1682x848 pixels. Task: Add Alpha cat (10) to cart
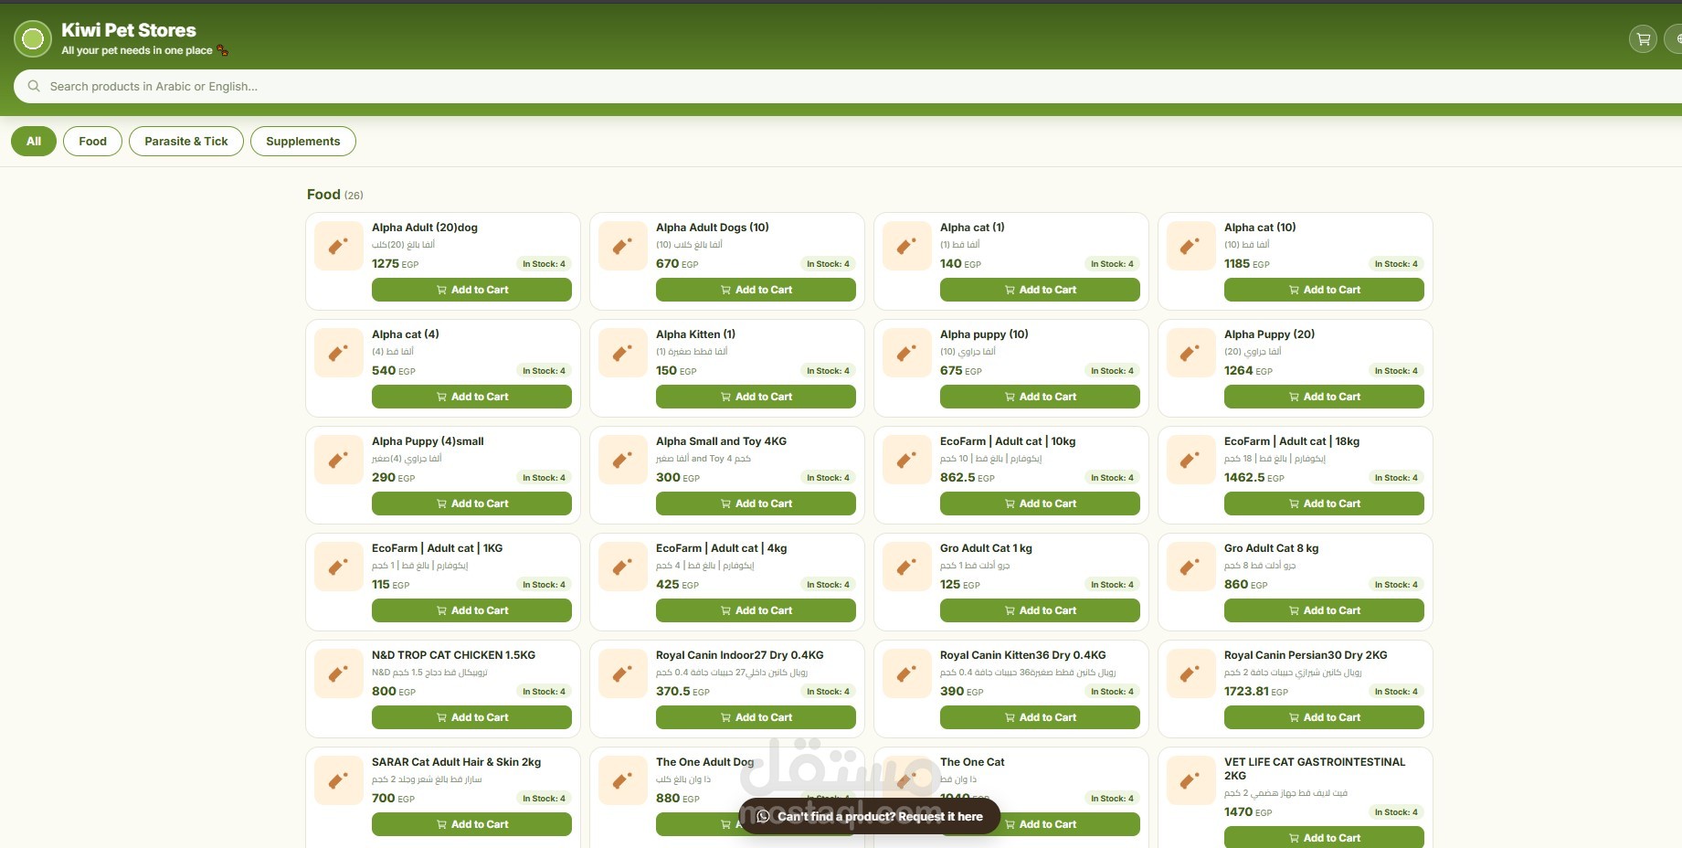tap(1324, 290)
